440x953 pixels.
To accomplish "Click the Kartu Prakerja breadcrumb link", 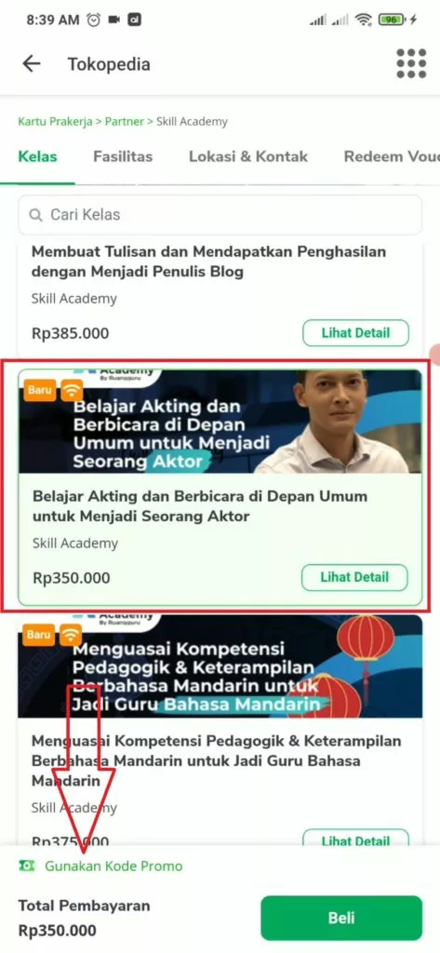I will pyautogui.click(x=55, y=122).
